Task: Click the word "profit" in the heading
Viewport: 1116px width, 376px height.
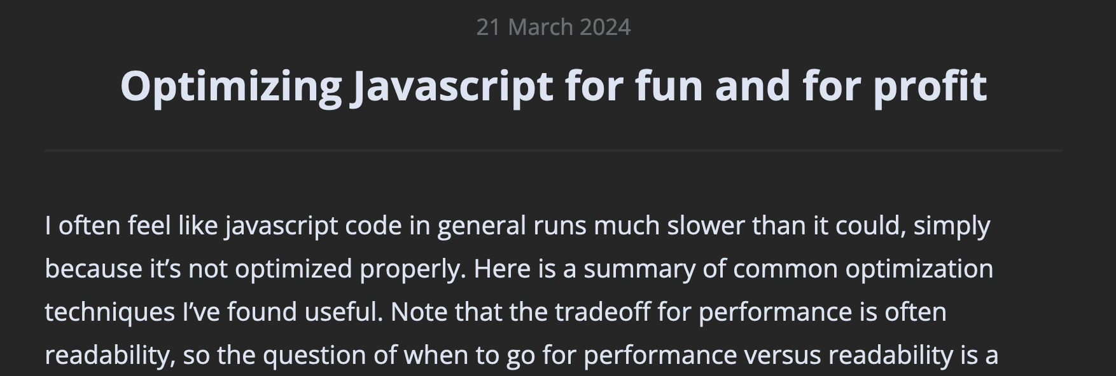Action: tap(930, 87)
